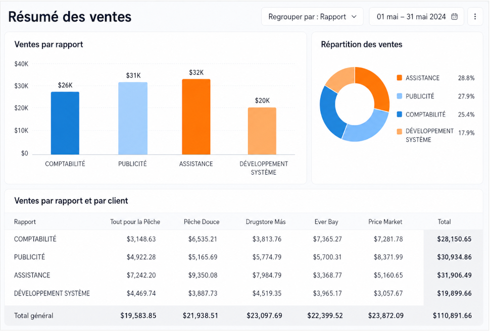Open the Regrouper par : Rapport dropdown
The image size is (490, 332).
click(x=312, y=17)
